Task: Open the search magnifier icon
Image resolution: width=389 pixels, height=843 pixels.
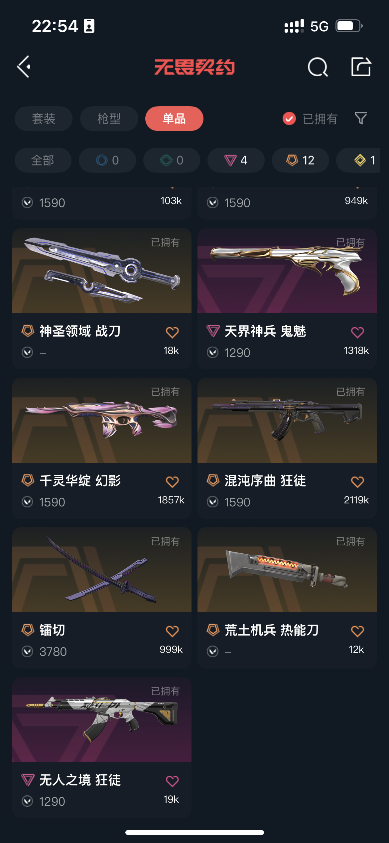Action: 318,67
